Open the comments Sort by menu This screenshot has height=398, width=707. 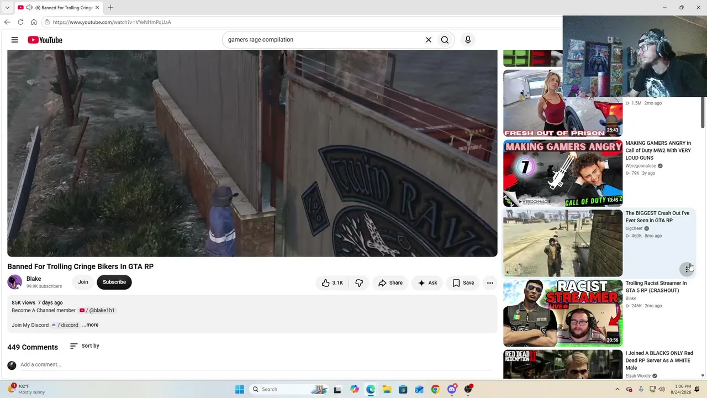point(85,346)
